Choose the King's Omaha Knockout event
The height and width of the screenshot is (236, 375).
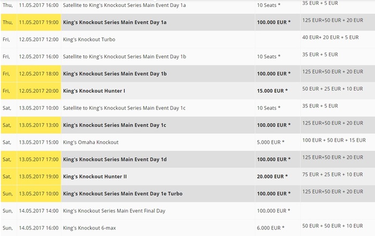91,142
